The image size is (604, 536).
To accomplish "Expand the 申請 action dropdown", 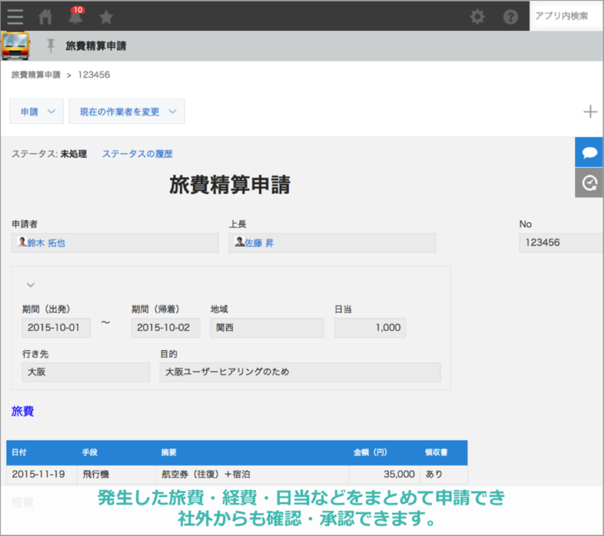I will tap(37, 112).
